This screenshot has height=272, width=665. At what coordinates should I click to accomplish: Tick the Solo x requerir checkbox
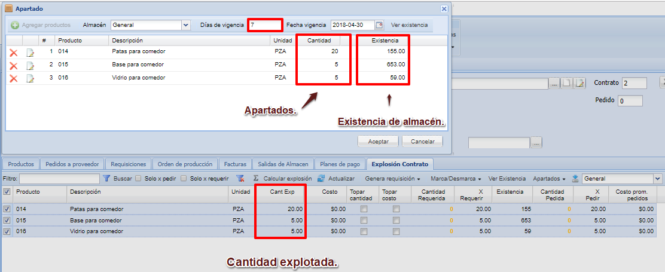pyautogui.click(x=183, y=178)
